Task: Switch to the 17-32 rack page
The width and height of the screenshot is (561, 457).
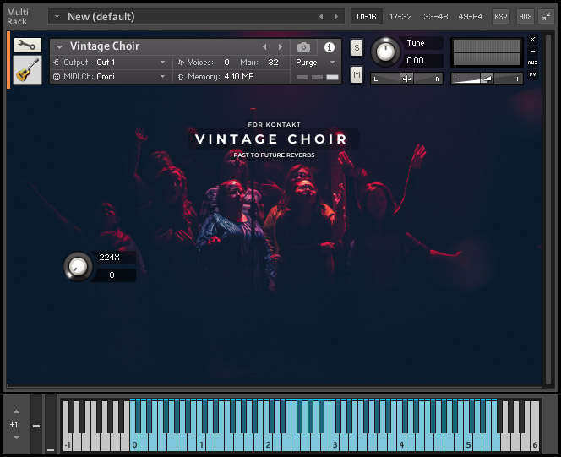Action: tap(400, 16)
